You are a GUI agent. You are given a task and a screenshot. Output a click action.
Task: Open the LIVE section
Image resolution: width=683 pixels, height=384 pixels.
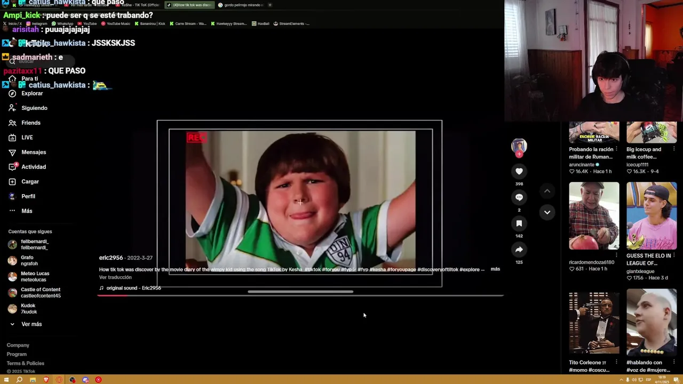[21, 138]
